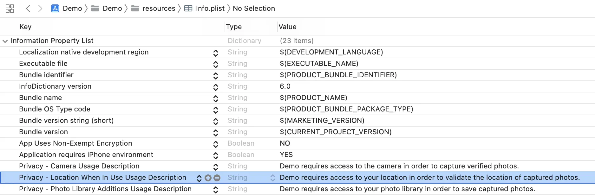Screen dimensions: 595x195
Task: Select the Bundle OS Type code key
Action: point(55,109)
